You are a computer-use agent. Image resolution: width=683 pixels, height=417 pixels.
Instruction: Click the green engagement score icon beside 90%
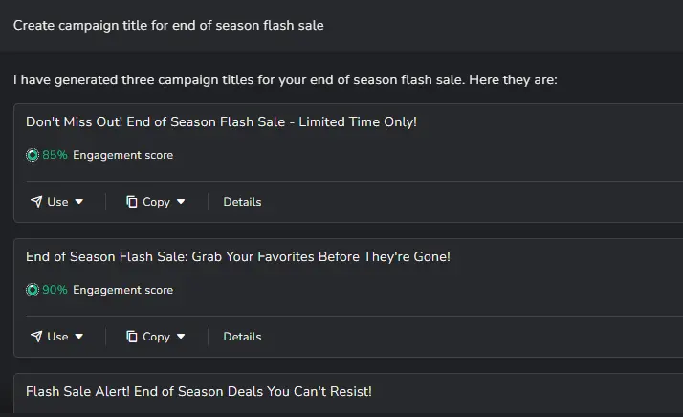[x=33, y=290]
